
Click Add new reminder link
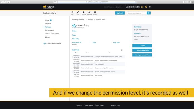coord(142,30)
